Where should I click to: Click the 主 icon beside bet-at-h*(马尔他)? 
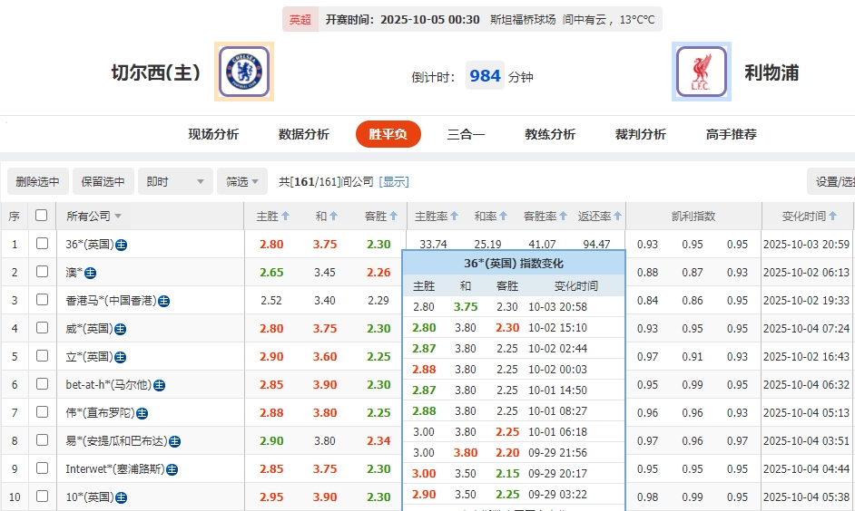159,385
